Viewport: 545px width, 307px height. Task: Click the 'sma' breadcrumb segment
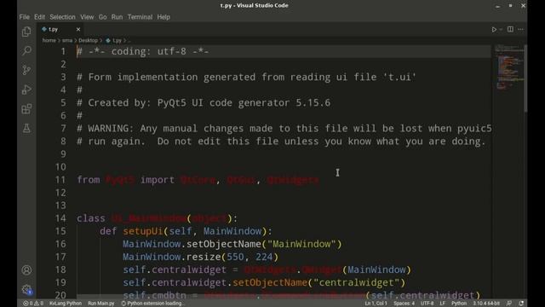(x=67, y=40)
